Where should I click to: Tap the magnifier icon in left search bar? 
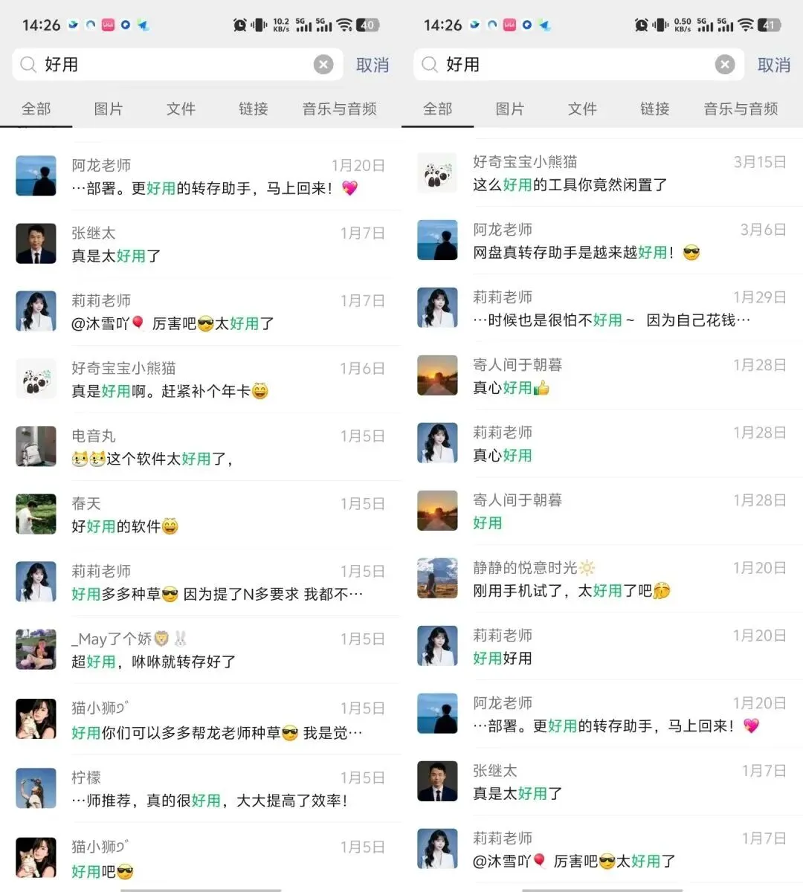[28, 65]
